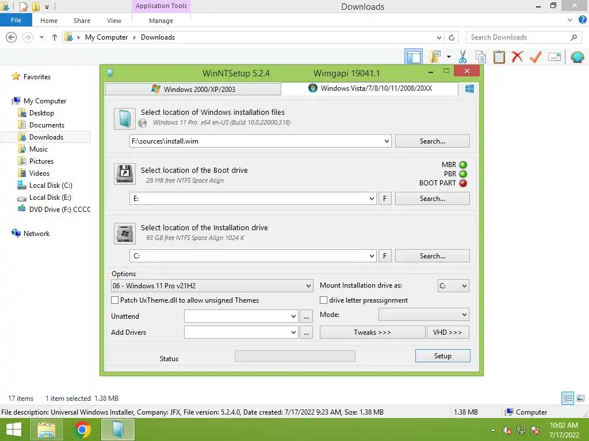This screenshot has height=441, width=589.
Task: Open the VHD >>> button
Action: coord(448,332)
